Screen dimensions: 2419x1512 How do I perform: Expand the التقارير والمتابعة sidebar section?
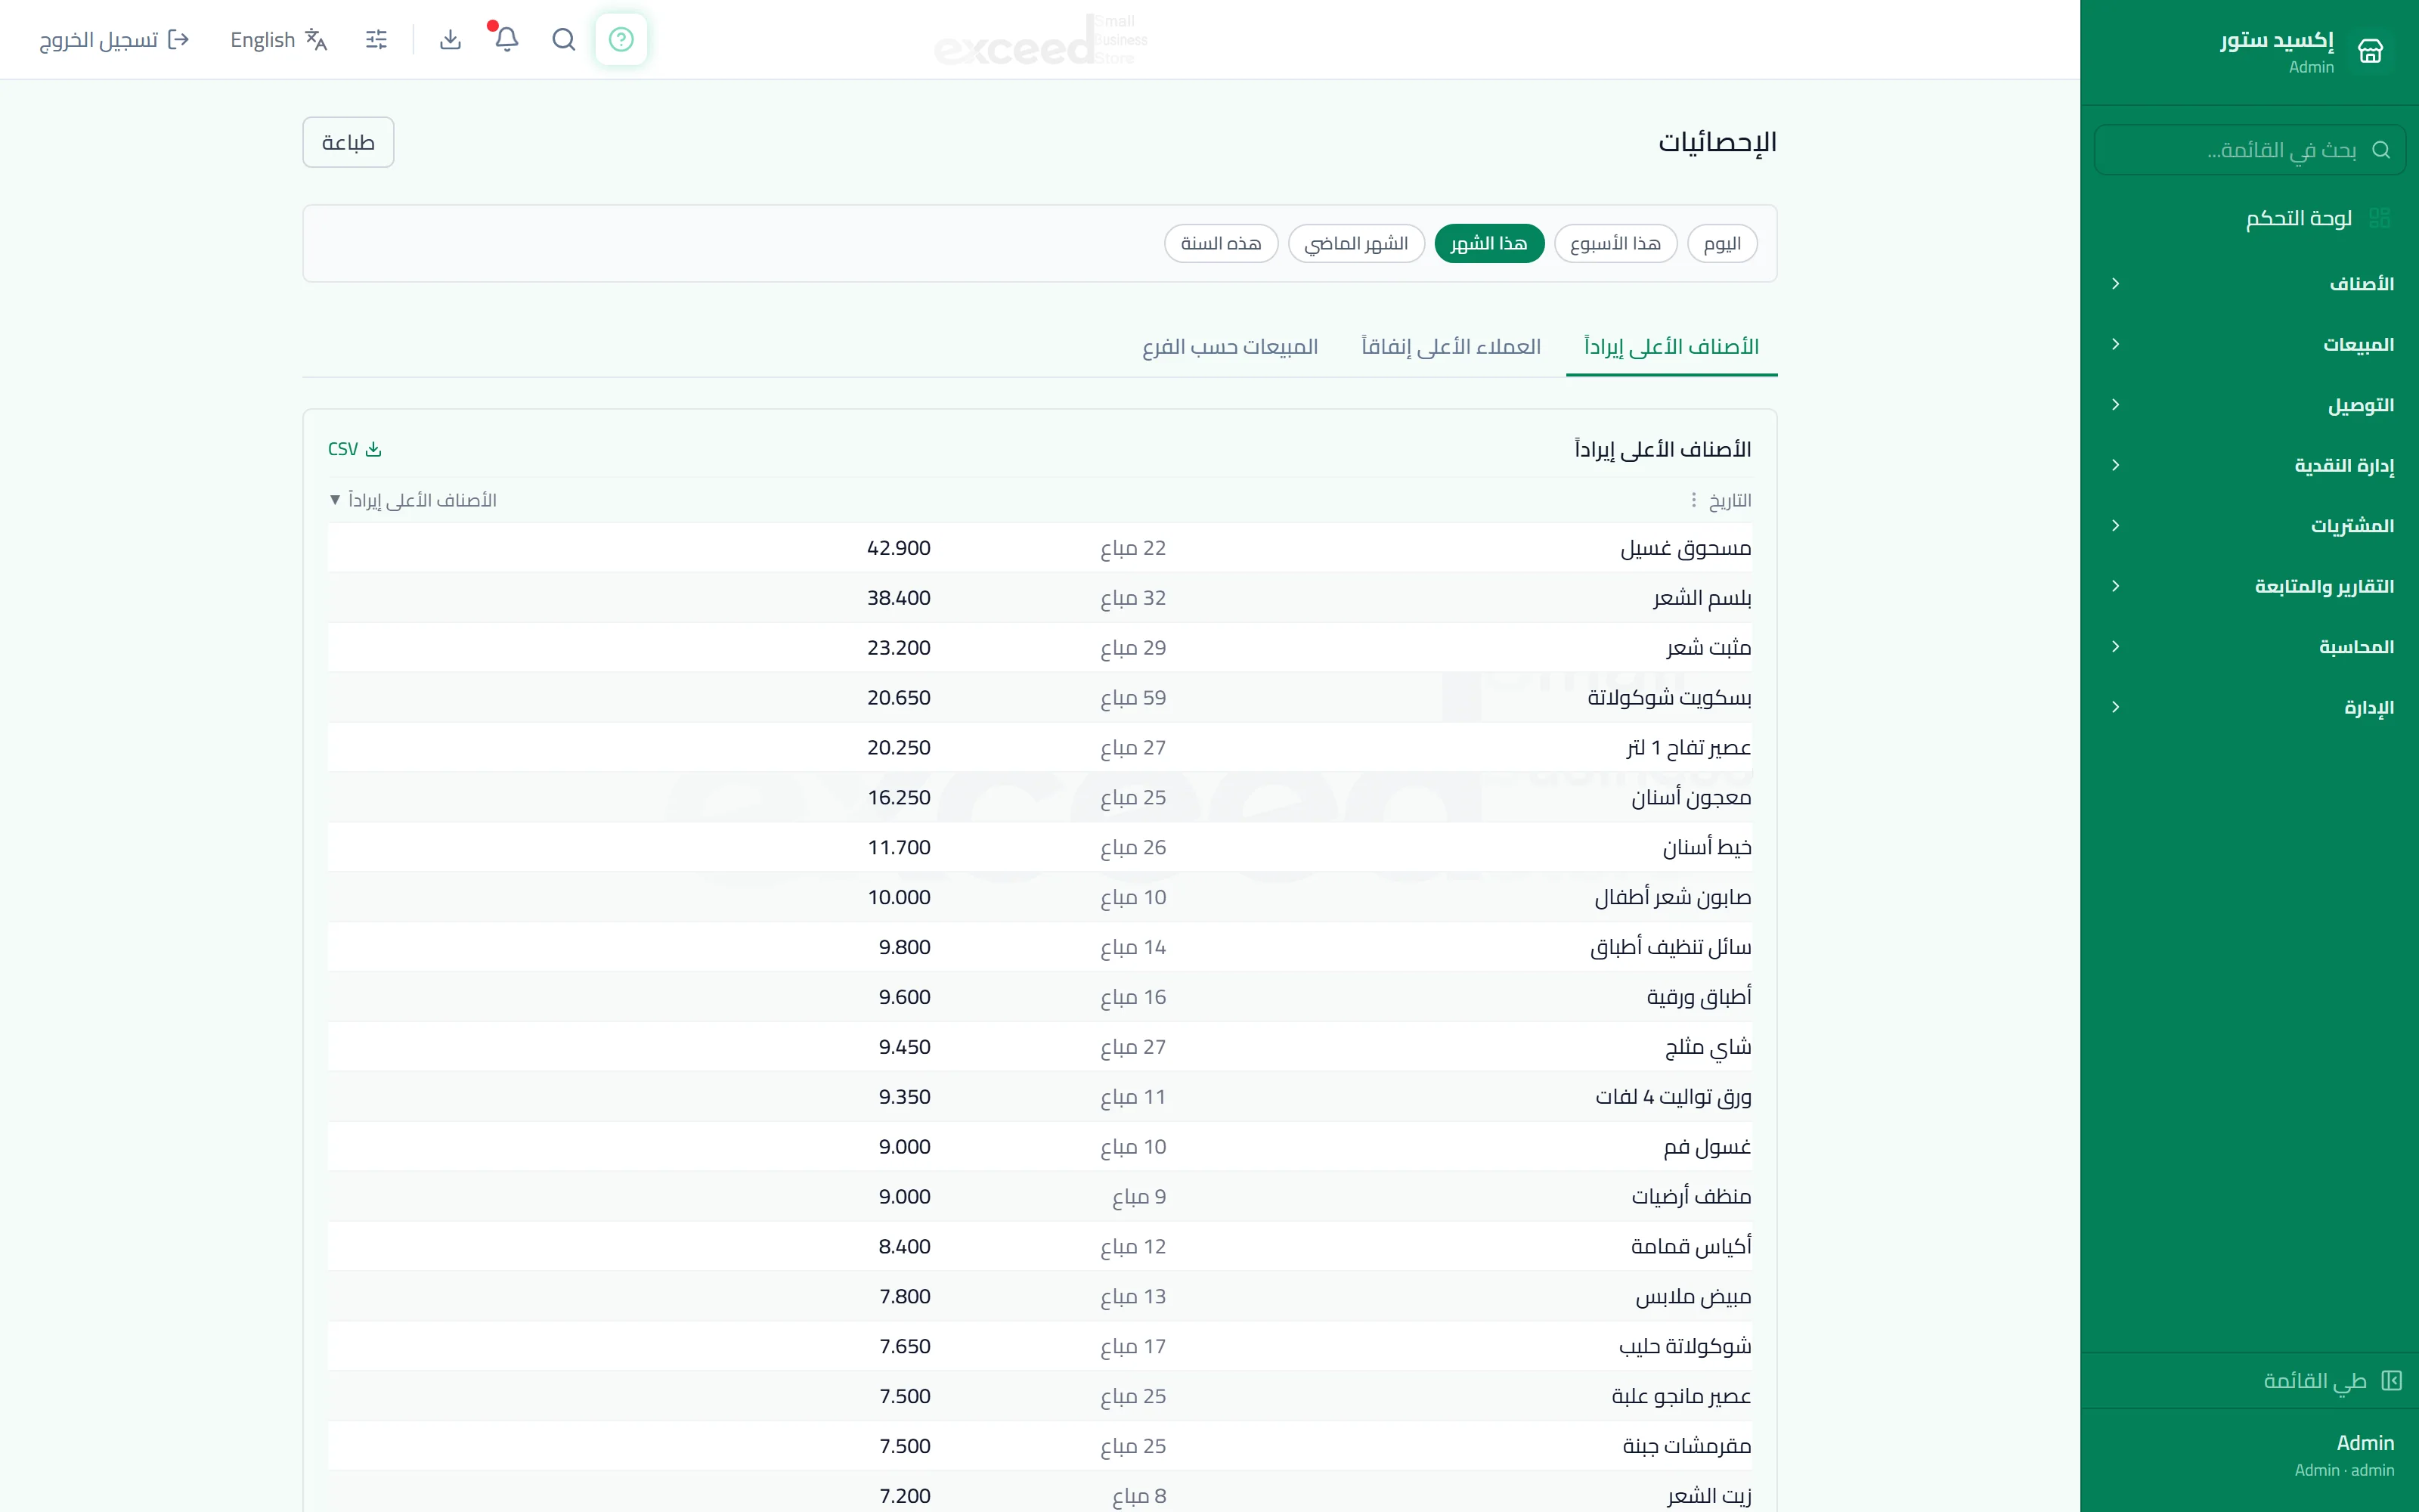(2249, 586)
